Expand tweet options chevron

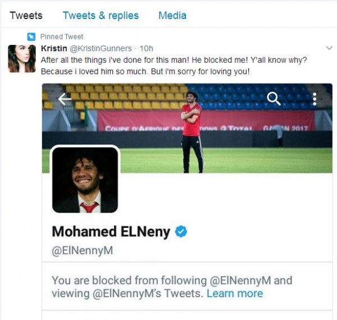coord(329,48)
